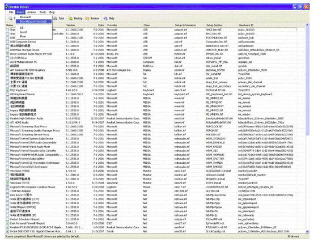Click the Double Driver title bar icon
Image resolution: width=314 pixels, height=242 pixels.
click(x=7, y=7)
